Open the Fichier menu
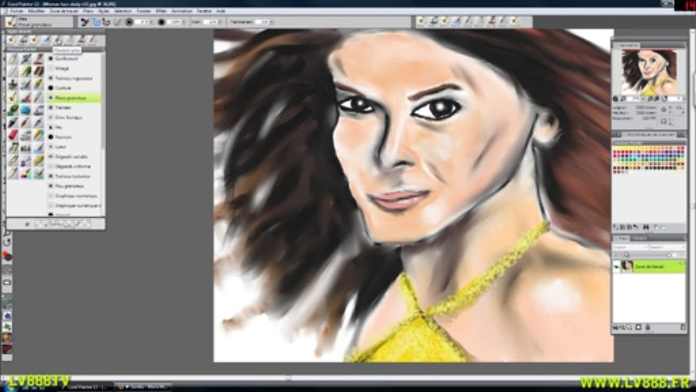The height and width of the screenshot is (392, 696). coord(17,11)
